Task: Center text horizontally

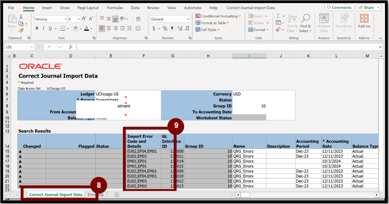Action: click(109, 28)
